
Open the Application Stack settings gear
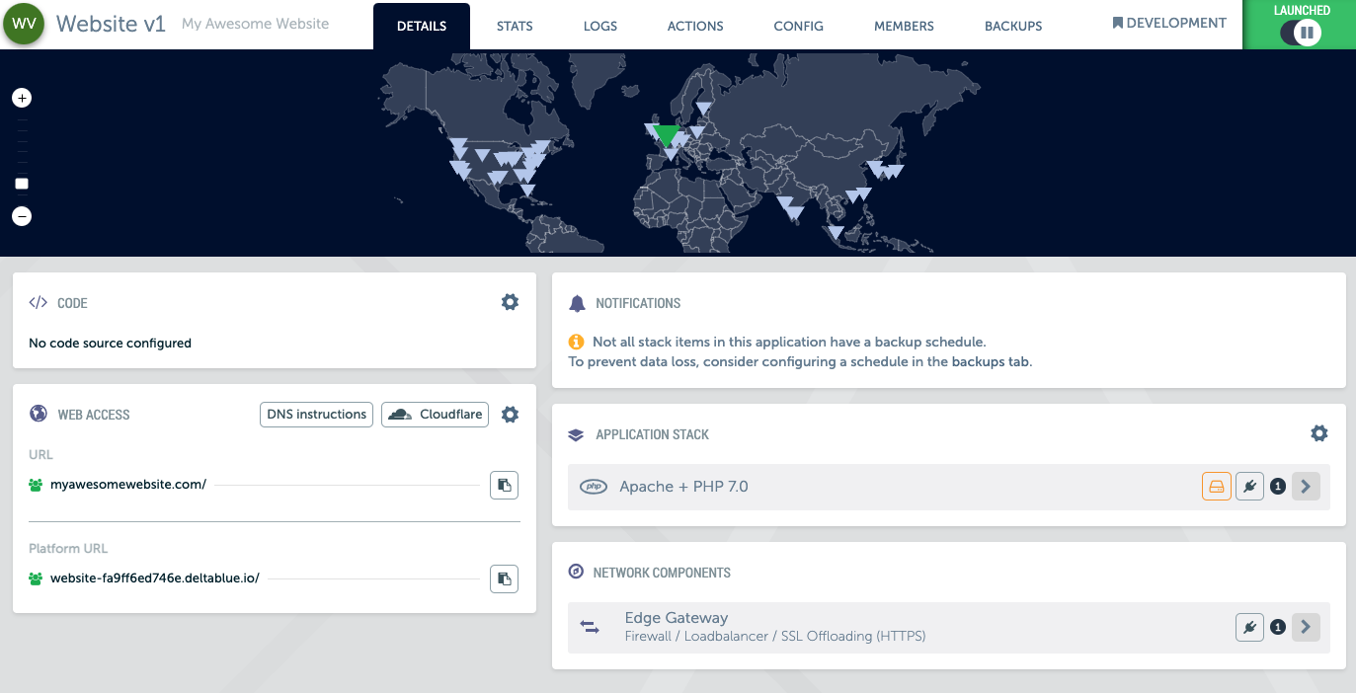1318,433
